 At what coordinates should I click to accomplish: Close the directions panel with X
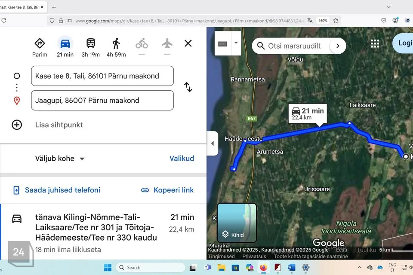point(188,43)
